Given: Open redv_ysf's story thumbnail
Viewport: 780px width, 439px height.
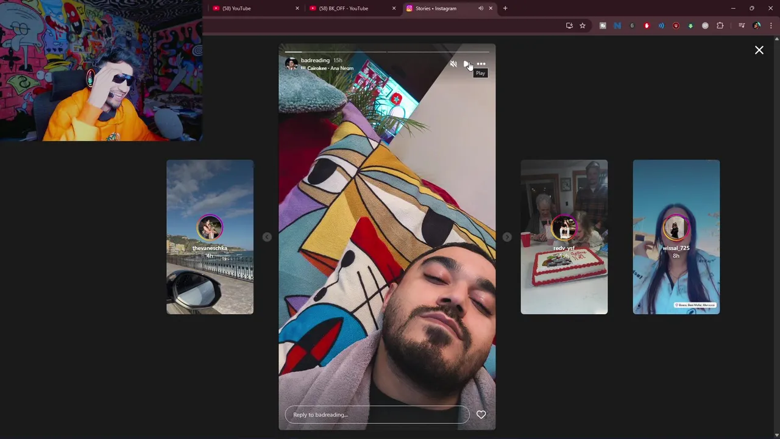Looking at the screenshot, I should click(x=564, y=237).
